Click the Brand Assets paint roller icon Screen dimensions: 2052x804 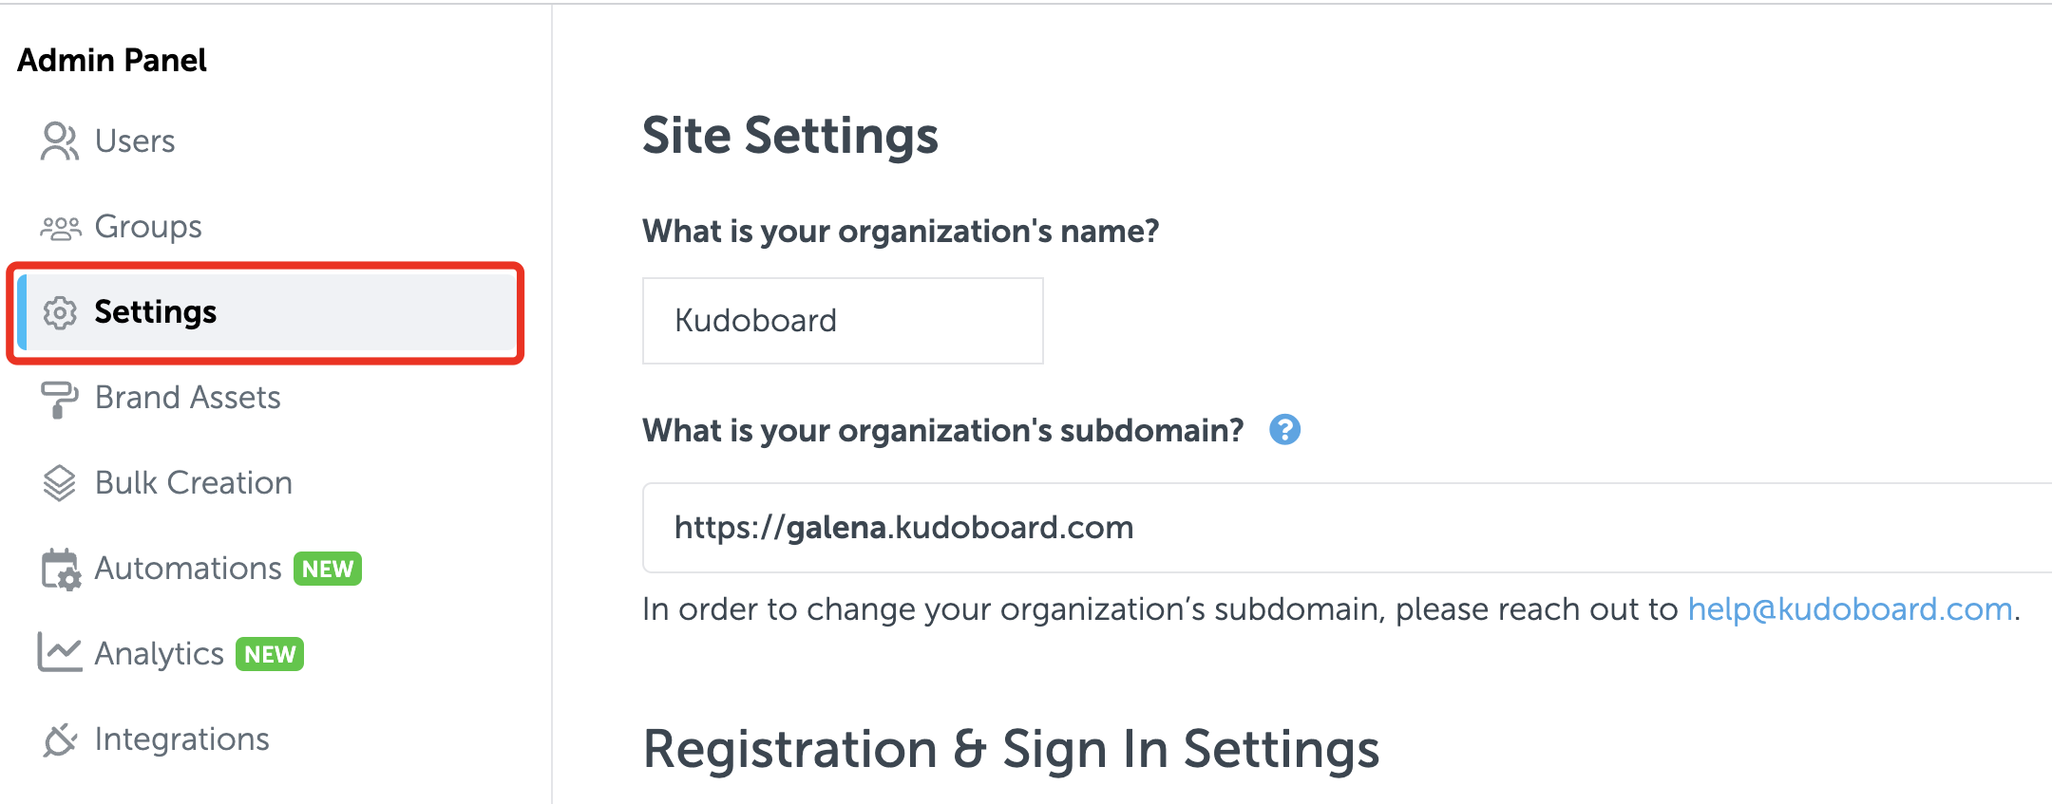click(x=59, y=399)
